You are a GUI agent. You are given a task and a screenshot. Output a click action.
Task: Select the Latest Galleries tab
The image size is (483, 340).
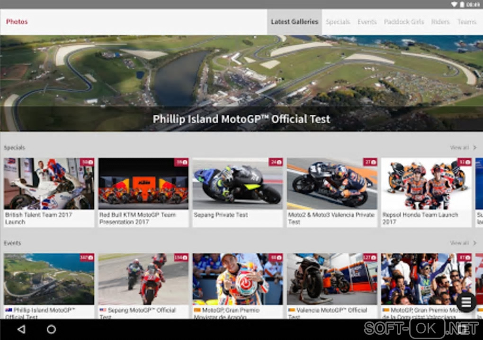click(295, 22)
